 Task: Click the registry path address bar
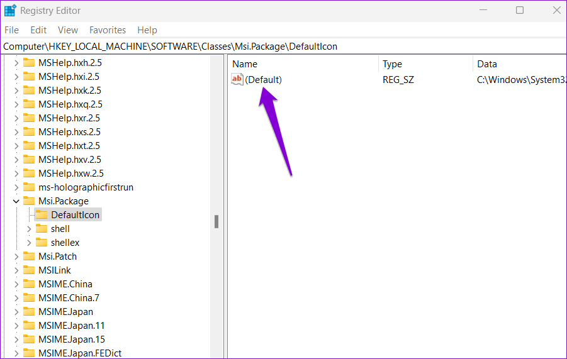283,47
